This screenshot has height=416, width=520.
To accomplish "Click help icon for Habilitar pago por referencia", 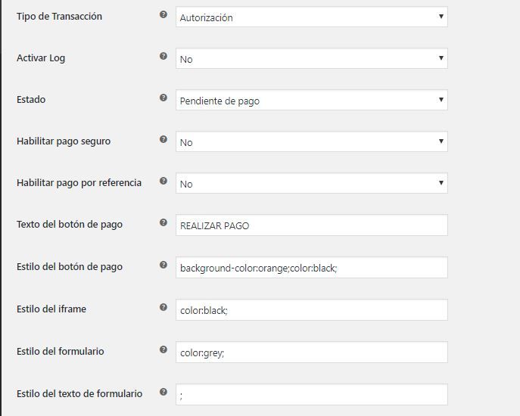I will coord(163,181).
